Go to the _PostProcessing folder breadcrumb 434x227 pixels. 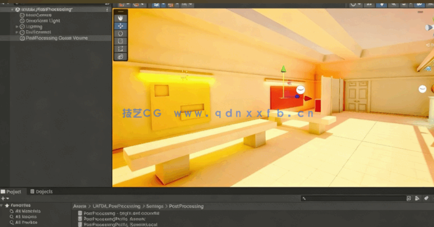(x=116, y=206)
